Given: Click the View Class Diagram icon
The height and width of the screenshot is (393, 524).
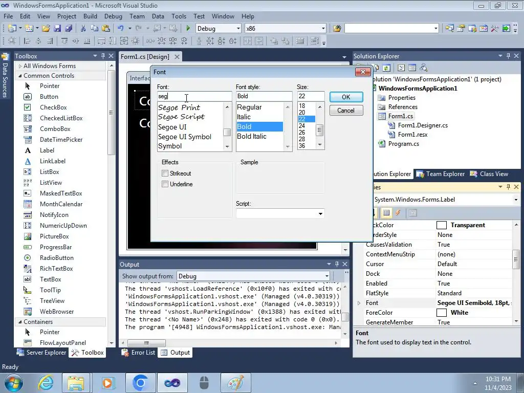Looking at the screenshot, I should click(x=424, y=68).
